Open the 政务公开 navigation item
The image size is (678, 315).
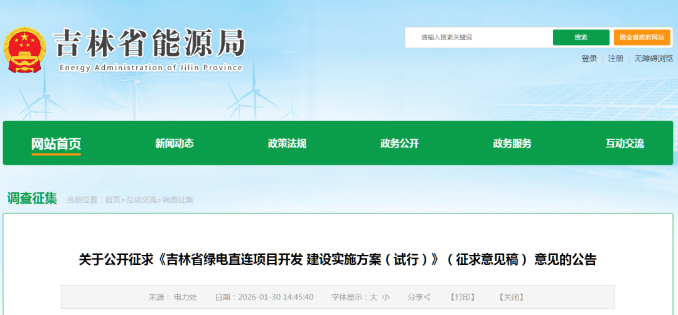tap(399, 143)
